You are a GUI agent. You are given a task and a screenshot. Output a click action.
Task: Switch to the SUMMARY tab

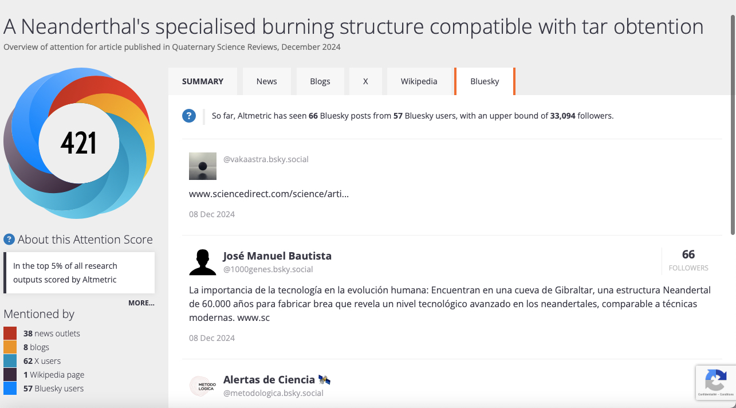[x=203, y=81]
